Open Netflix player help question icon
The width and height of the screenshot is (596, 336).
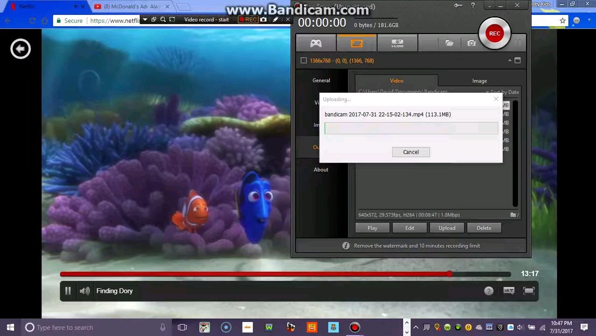coord(489,291)
